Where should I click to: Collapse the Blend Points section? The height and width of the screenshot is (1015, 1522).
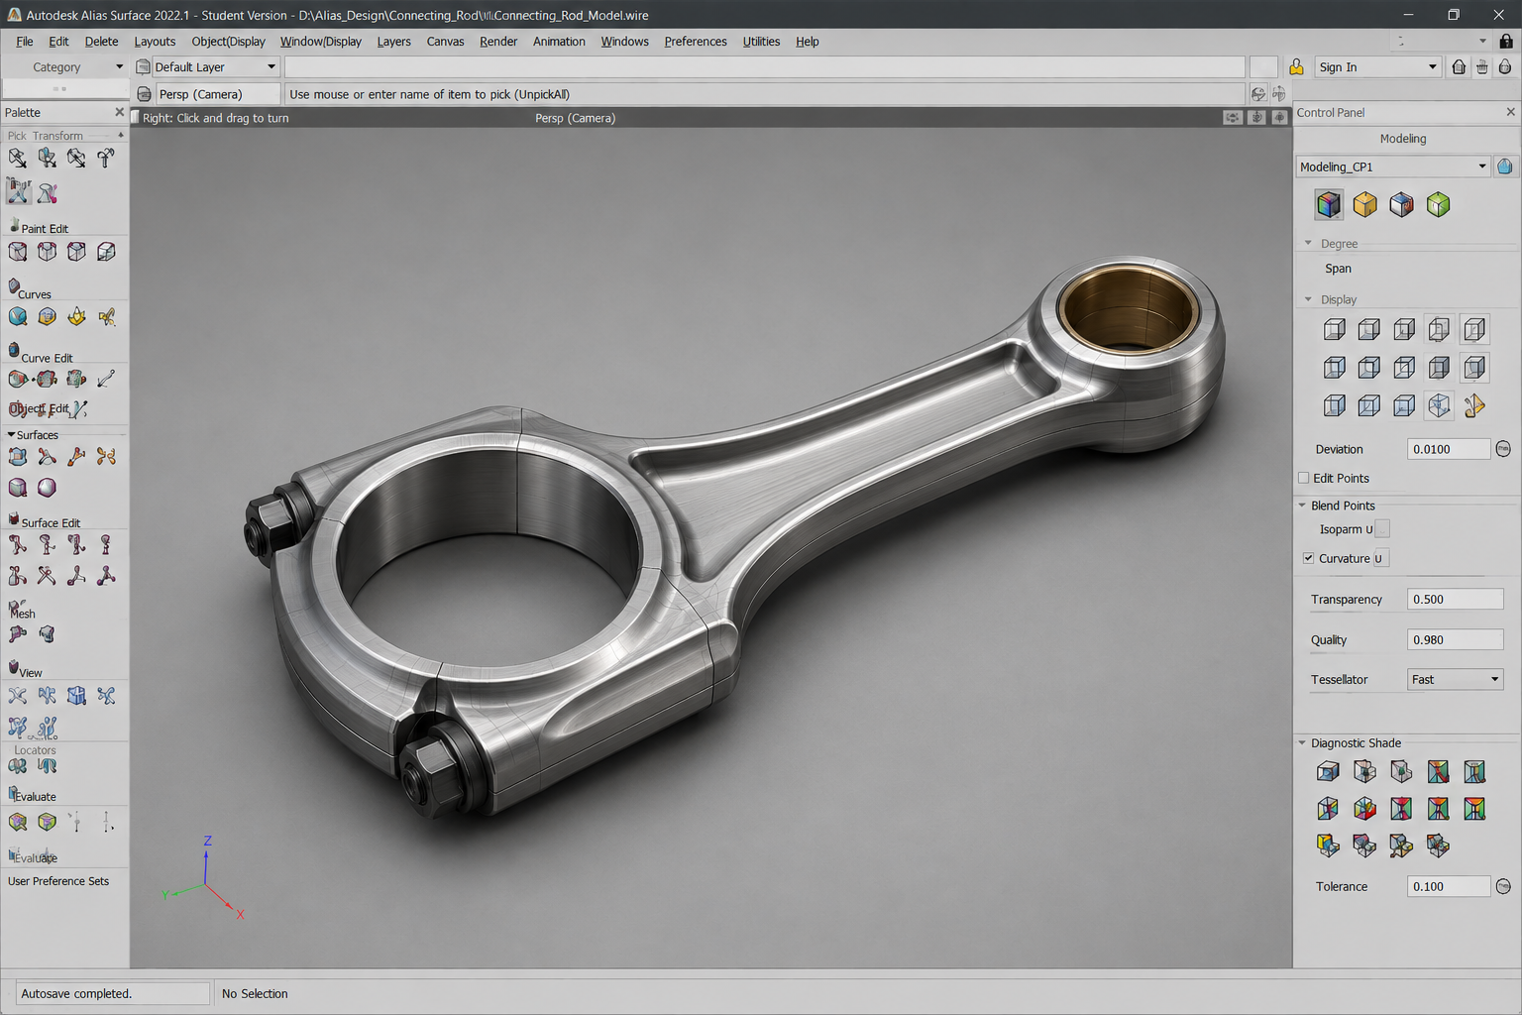click(1303, 506)
